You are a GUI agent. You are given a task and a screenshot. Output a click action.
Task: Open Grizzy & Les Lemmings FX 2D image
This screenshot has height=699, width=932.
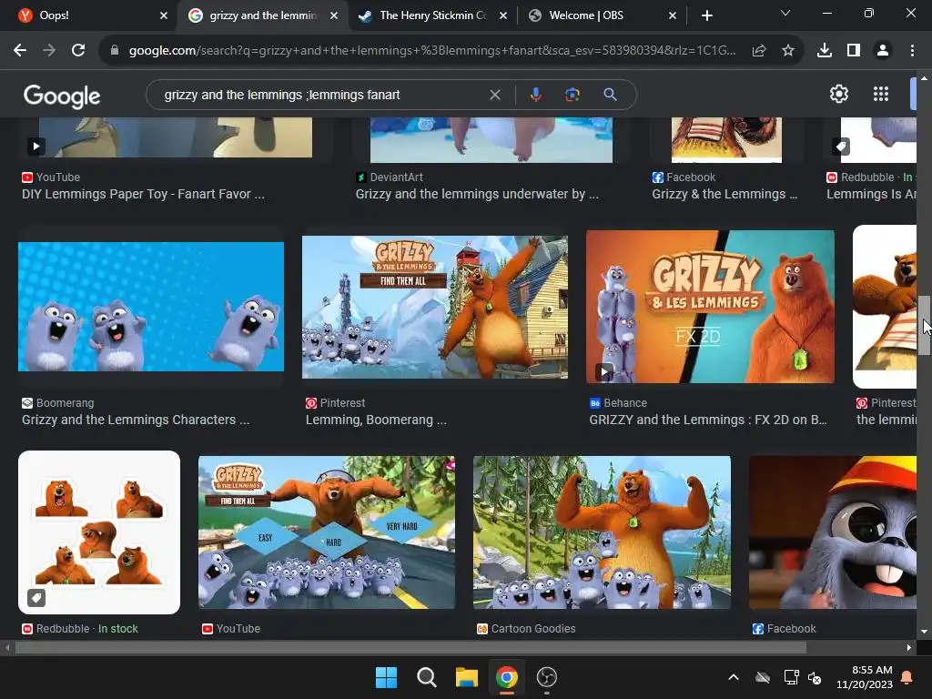click(x=710, y=307)
